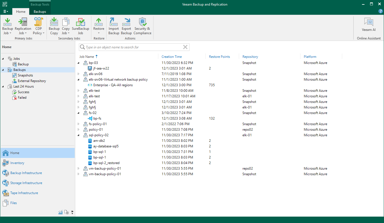
Task: Open the help question mark icon
Action: pos(380,11)
